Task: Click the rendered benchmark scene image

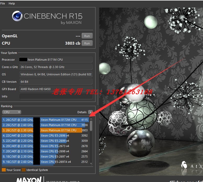Action: click(151, 92)
